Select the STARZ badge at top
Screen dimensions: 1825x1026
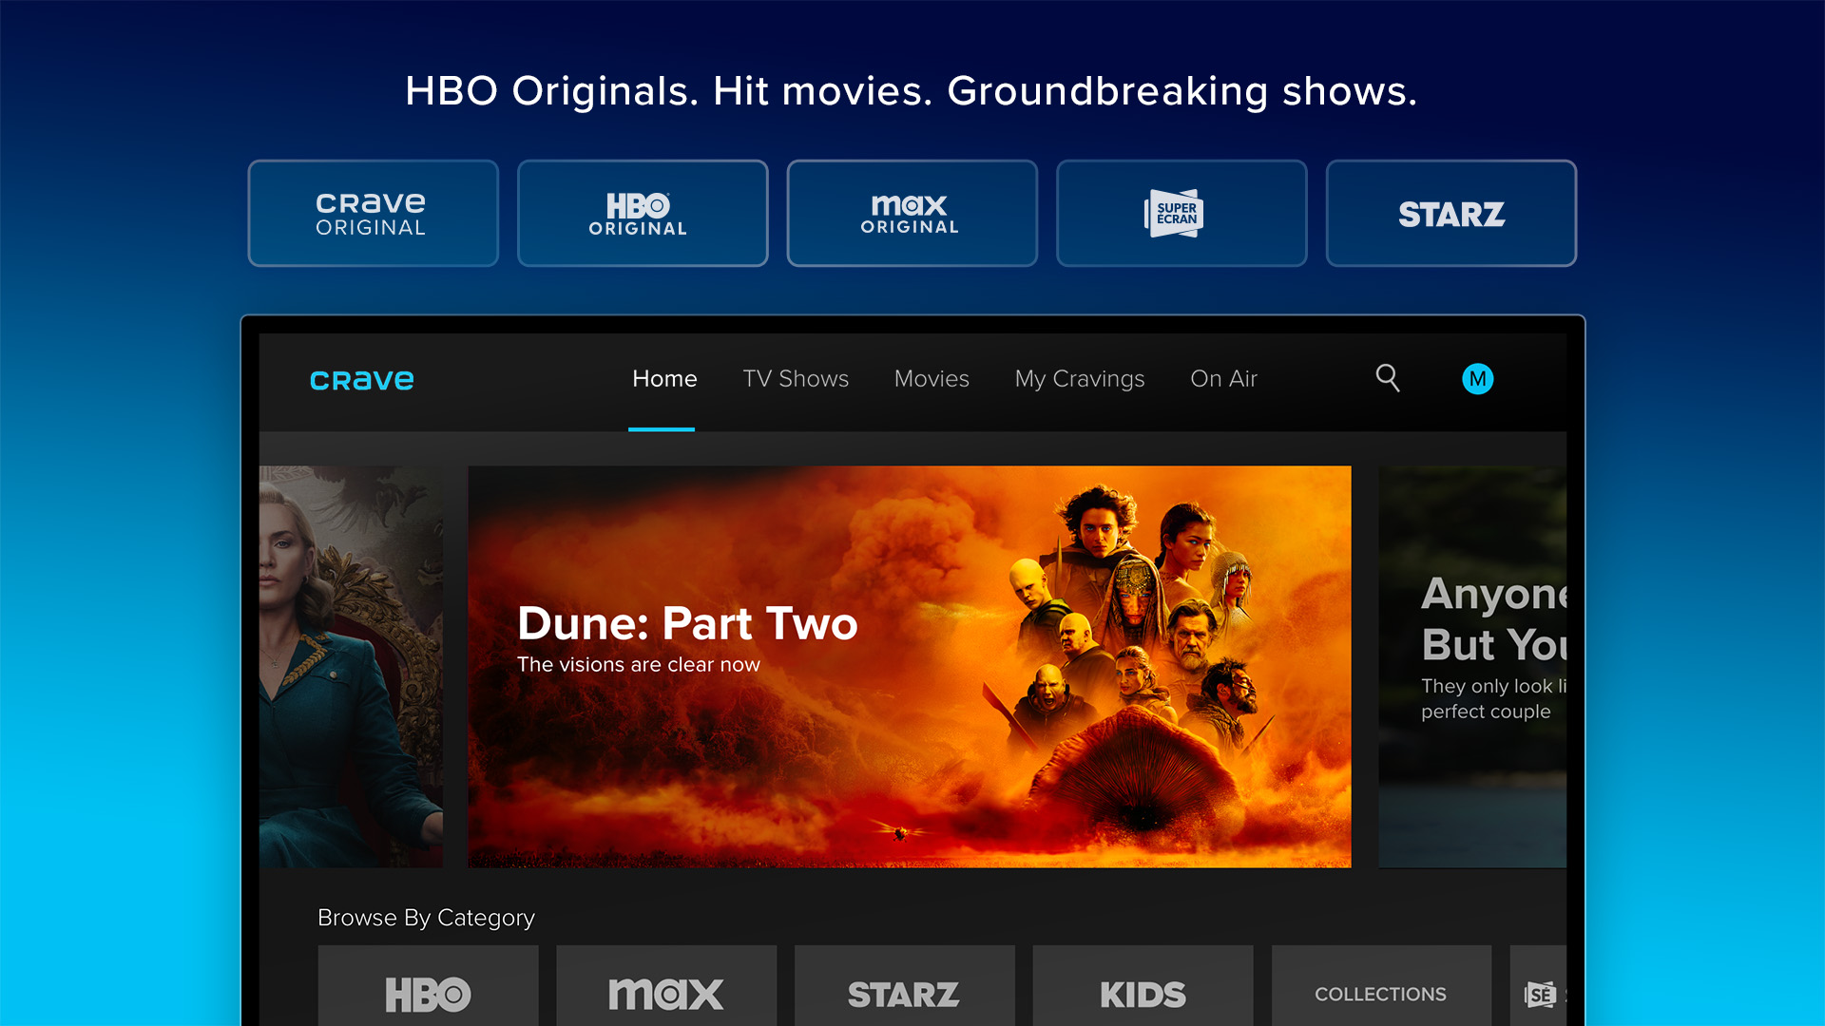[1450, 214]
